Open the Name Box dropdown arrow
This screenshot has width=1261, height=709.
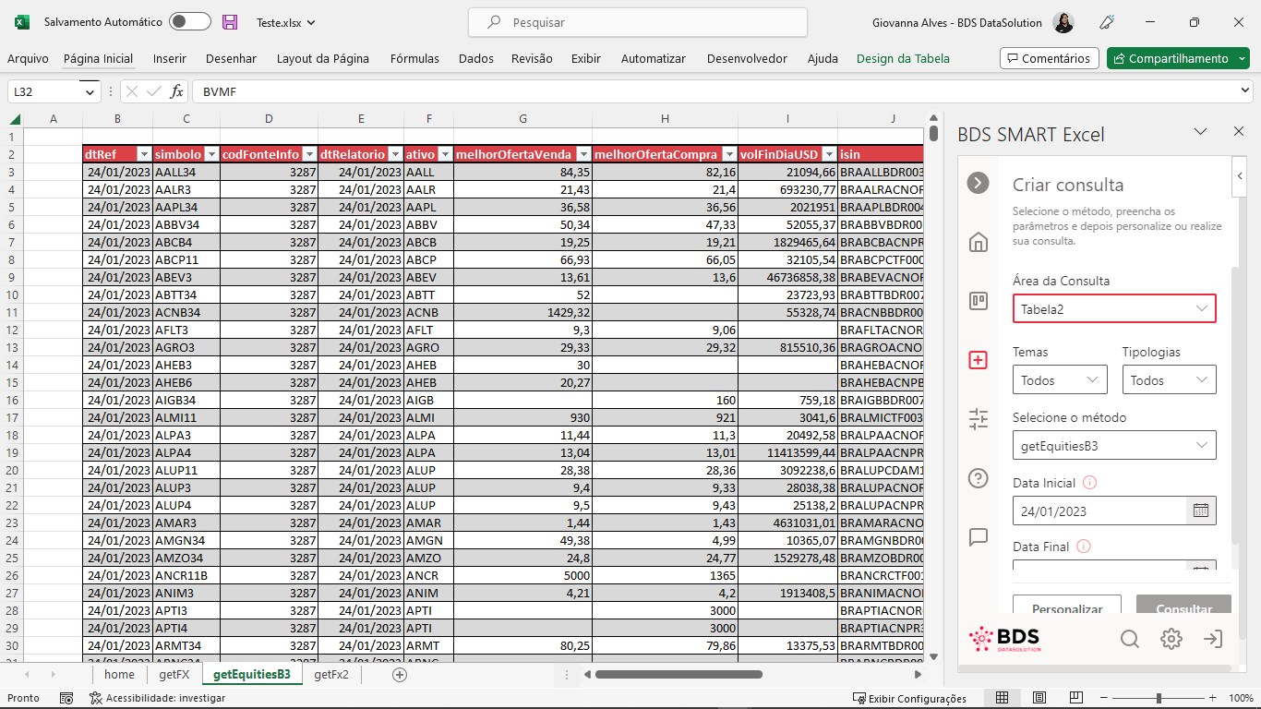[90, 91]
